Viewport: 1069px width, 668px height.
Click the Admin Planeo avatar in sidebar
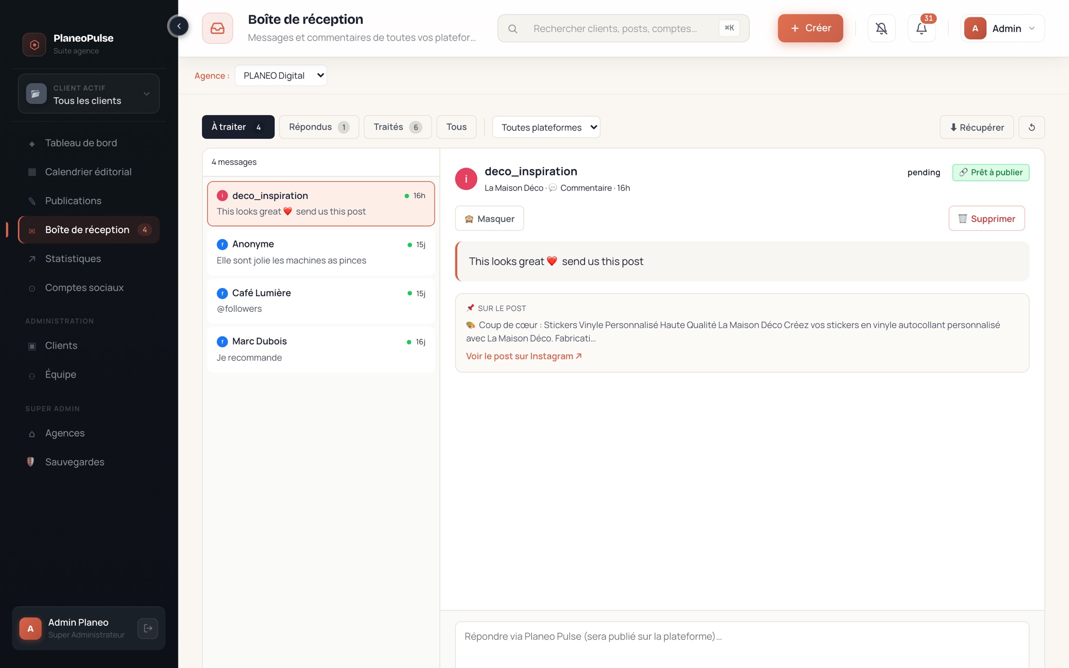coord(30,628)
